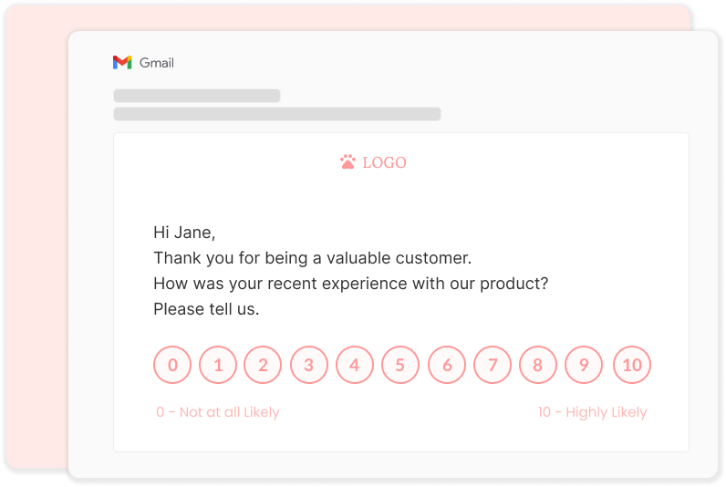Click the short gray subject placeholder bar
The image size is (726, 487).
point(197,96)
